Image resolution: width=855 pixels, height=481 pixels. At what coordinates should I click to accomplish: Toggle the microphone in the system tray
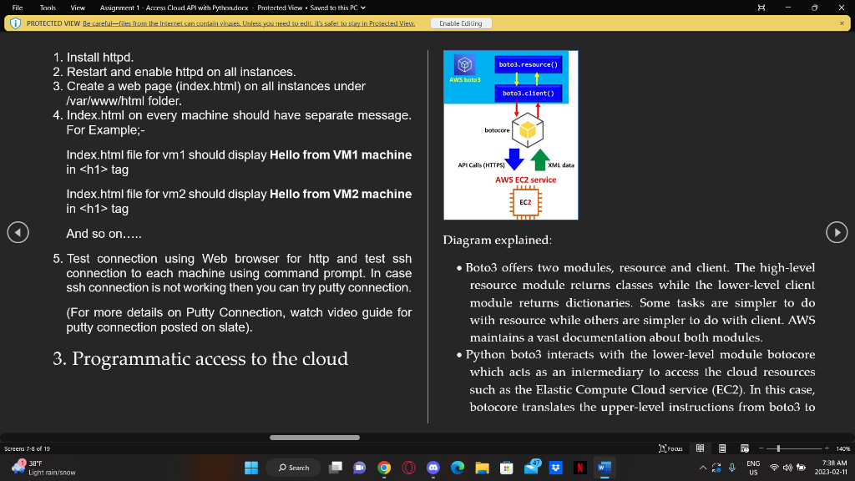click(x=732, y=468)
